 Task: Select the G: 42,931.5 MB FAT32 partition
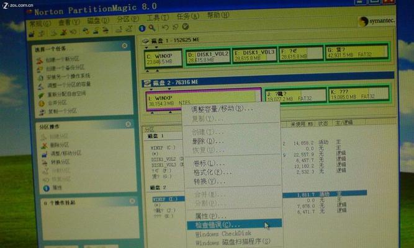click(357, 51)
